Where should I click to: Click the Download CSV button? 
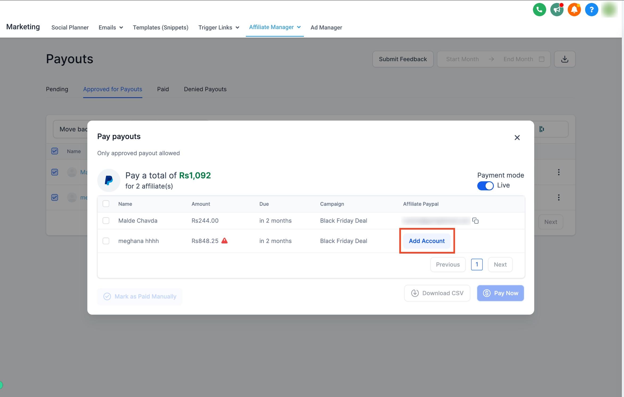tap(437, 293)
